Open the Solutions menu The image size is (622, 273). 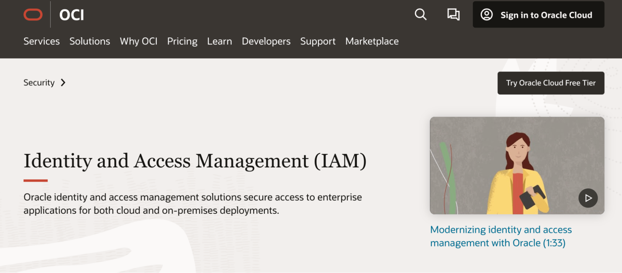pos(90,41)
